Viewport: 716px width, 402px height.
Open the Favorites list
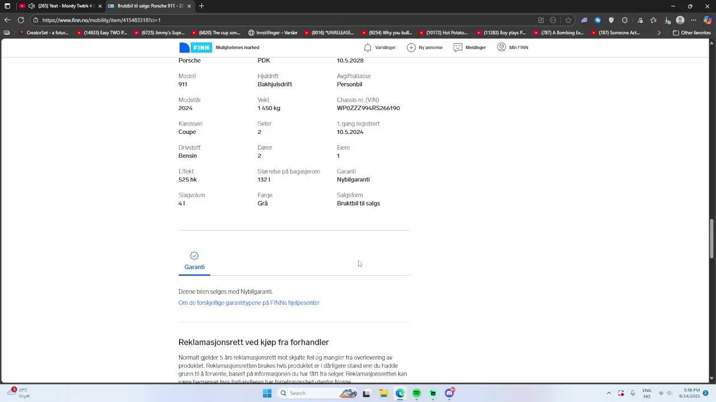(x=653, y=20)
